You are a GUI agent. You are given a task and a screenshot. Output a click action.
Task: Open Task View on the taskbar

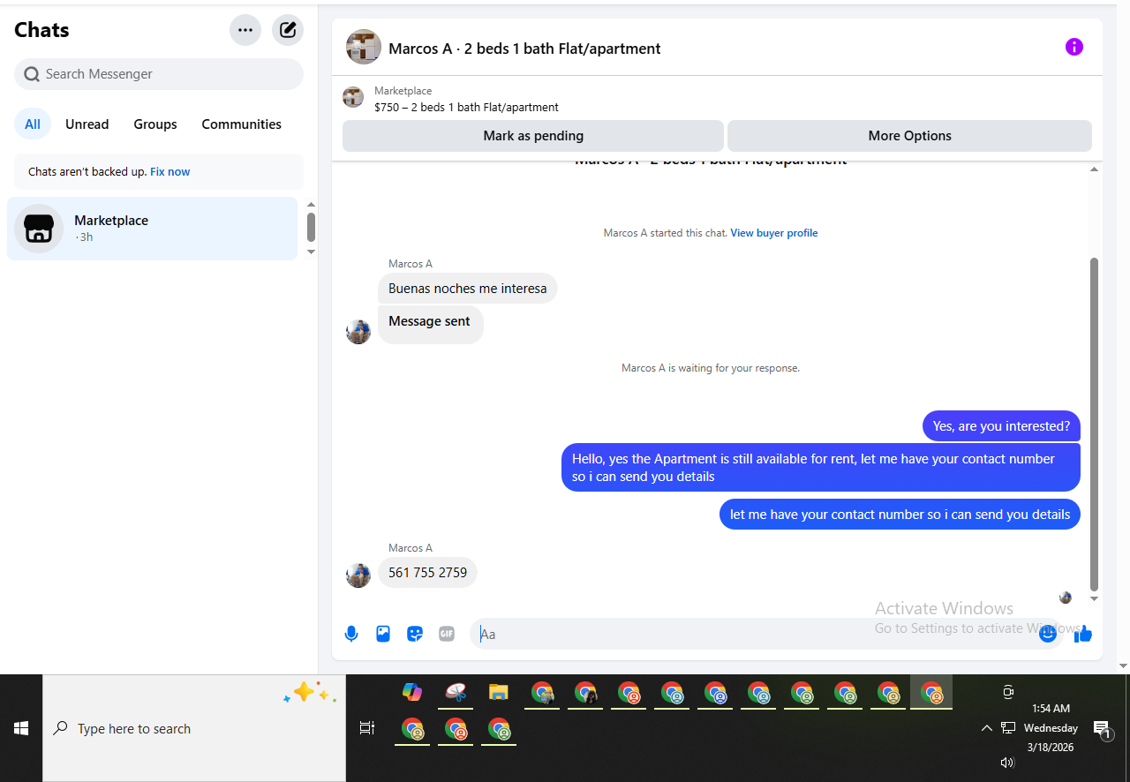pos(367,728)
